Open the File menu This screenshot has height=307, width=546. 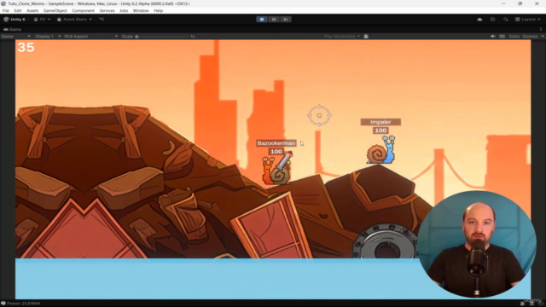tap(6, 11)
